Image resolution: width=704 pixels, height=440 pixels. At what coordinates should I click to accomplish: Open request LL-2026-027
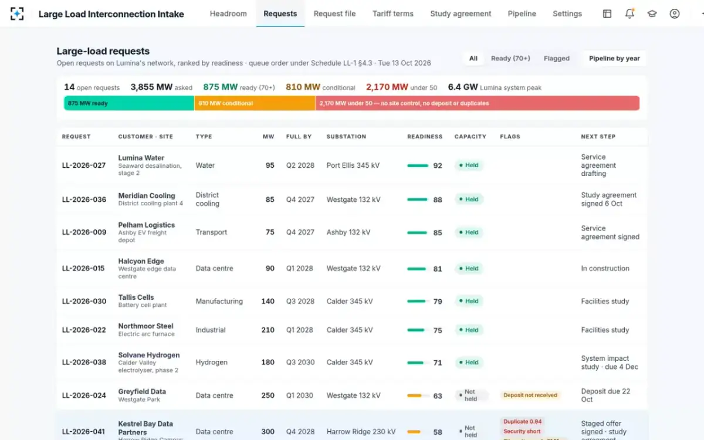(x=84, y=165)
